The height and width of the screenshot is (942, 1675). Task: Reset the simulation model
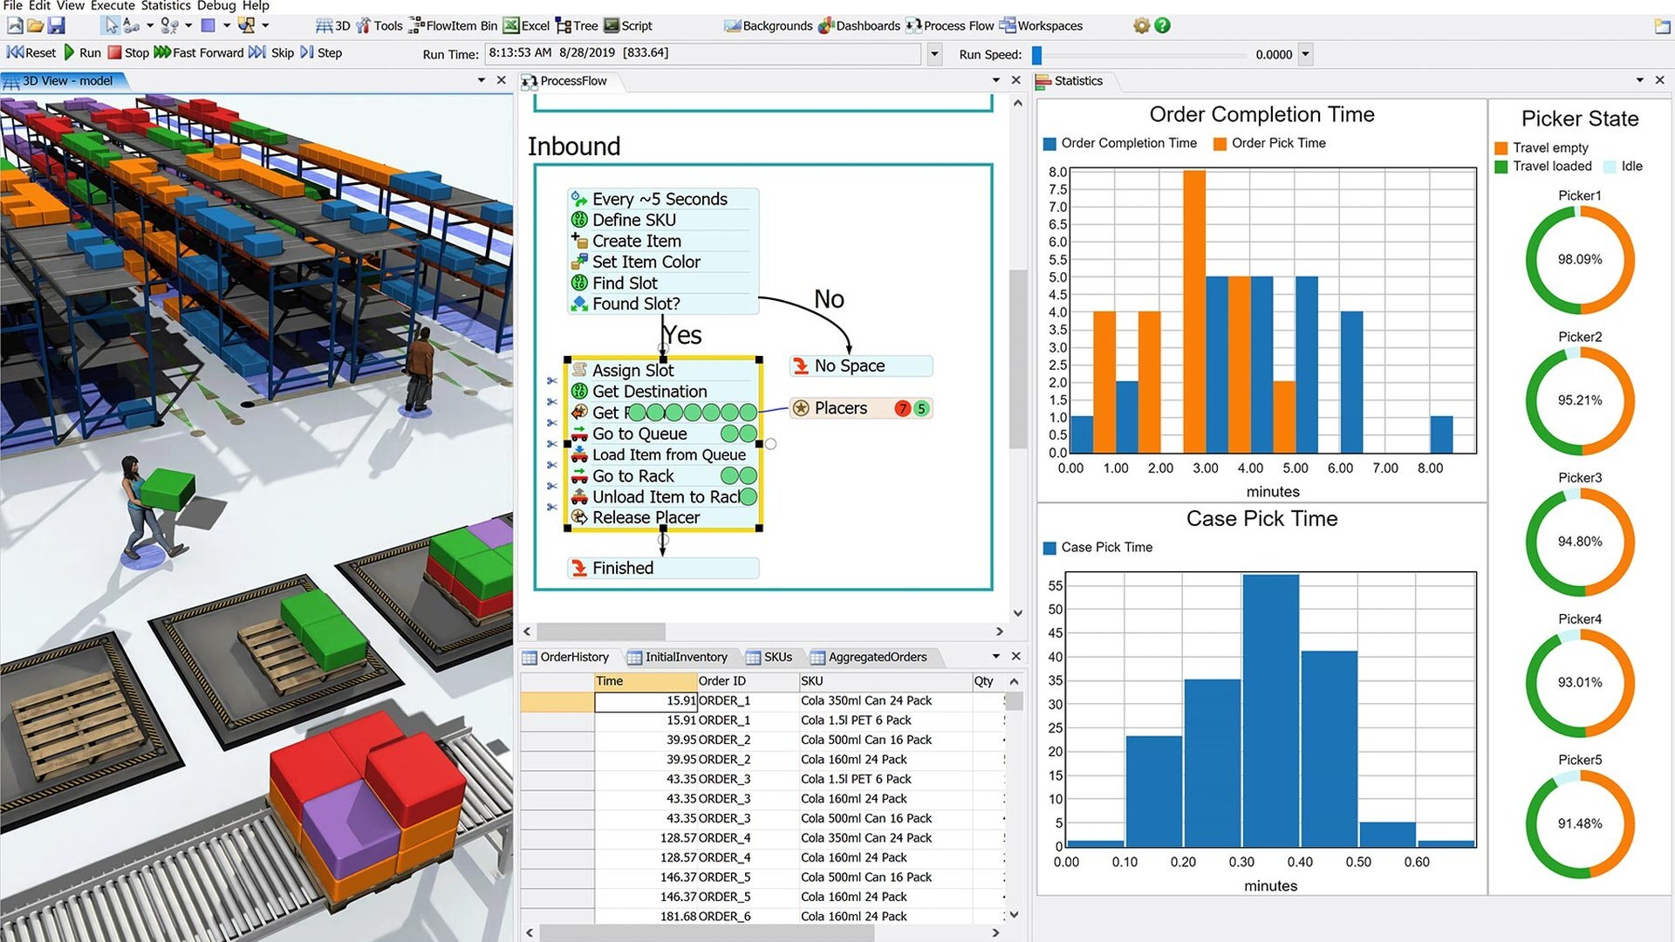(x=31, y=52)
